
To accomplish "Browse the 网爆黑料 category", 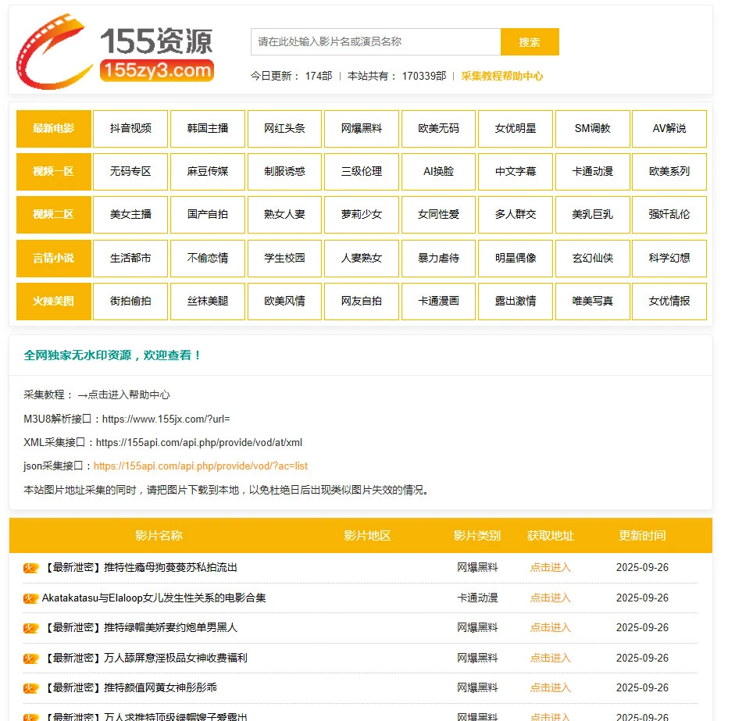I will (362, 128).
